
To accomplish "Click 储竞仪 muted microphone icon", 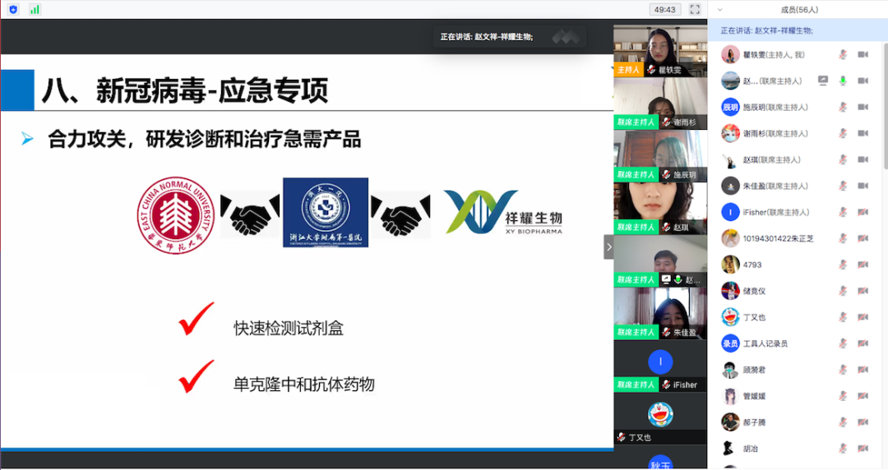I will 843,291.
